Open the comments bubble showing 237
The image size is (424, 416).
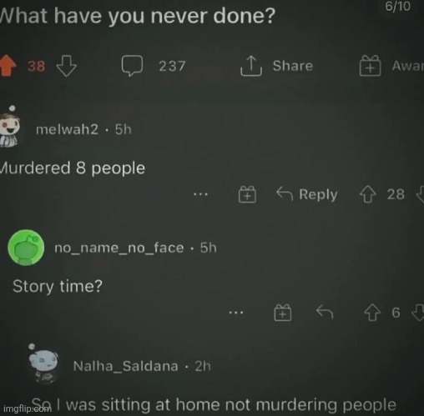(132, 66)
